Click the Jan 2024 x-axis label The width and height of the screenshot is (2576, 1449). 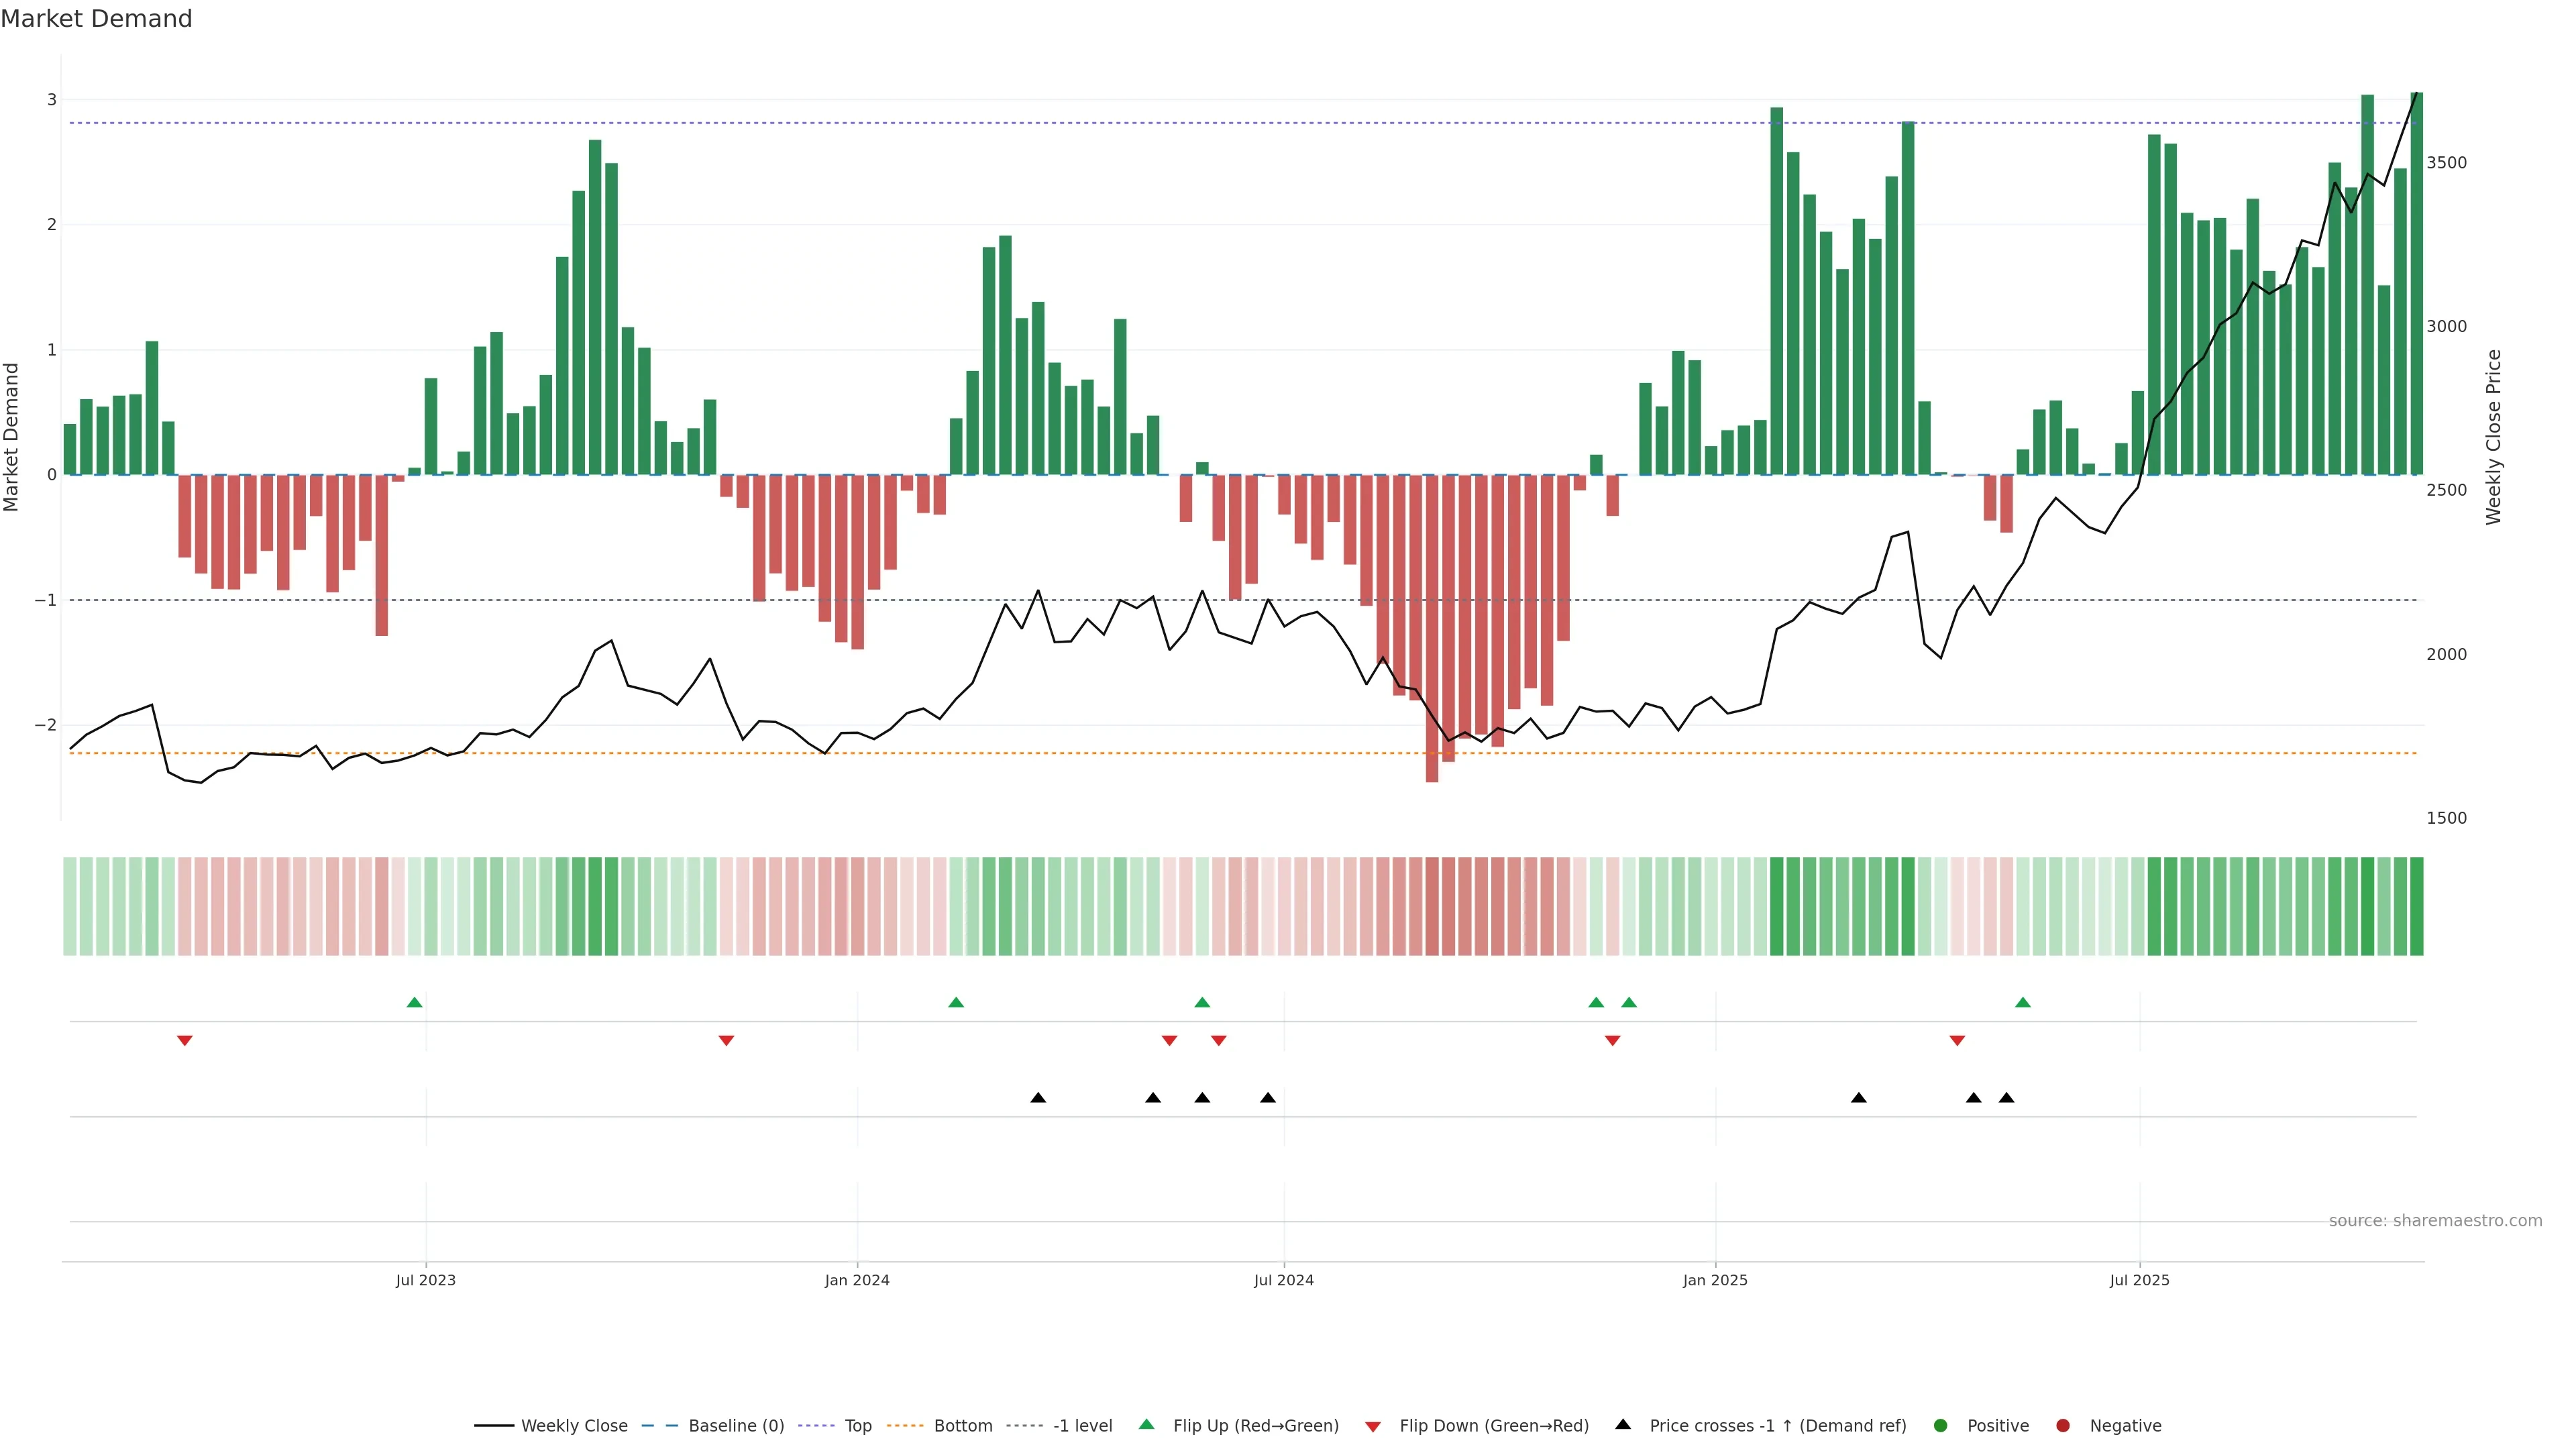point(857,1280)
